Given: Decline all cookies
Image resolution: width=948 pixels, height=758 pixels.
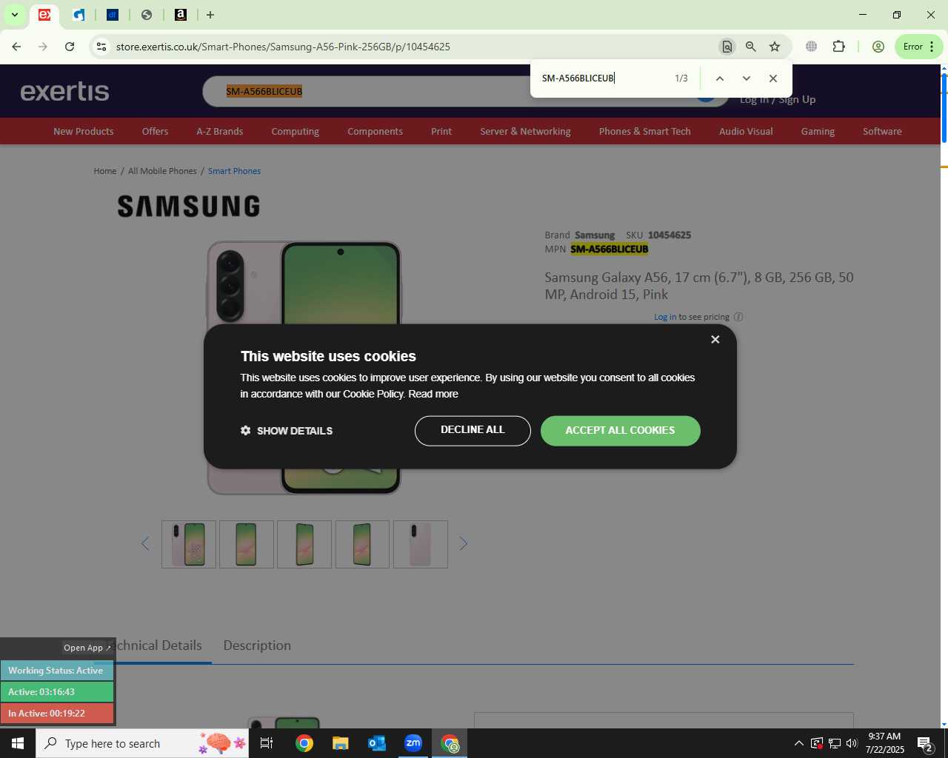Looking at the screenshot, I should (x=473, y=431).
